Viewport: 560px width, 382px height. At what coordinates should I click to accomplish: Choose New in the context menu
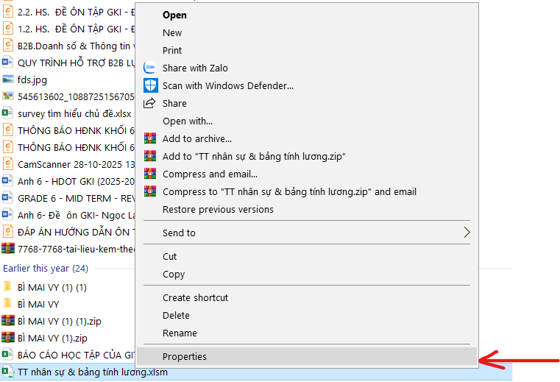coord(307,32)
